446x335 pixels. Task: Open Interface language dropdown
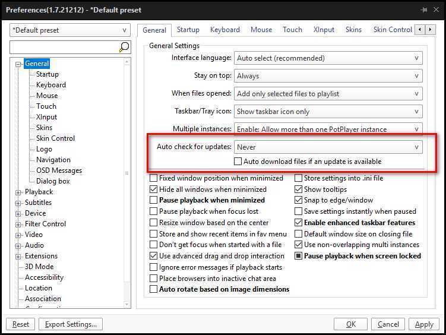(328, 58)
